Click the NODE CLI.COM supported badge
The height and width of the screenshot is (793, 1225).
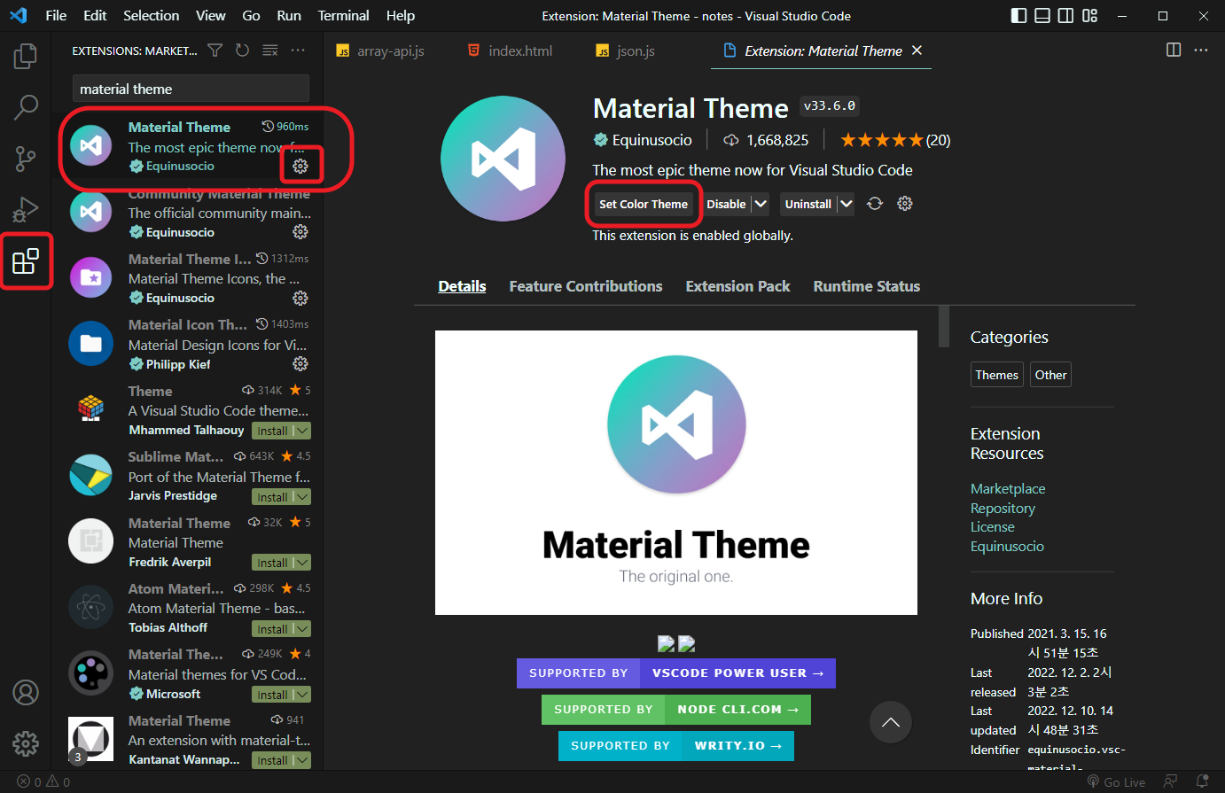(x=676, y=710)
